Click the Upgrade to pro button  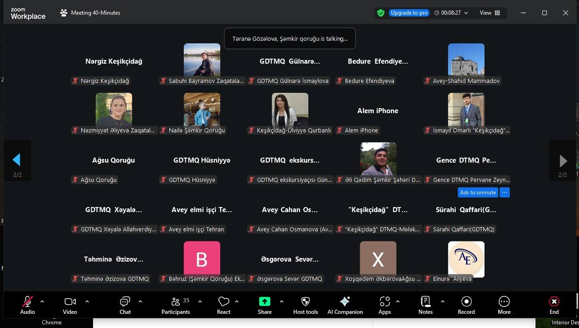(409, 13)
